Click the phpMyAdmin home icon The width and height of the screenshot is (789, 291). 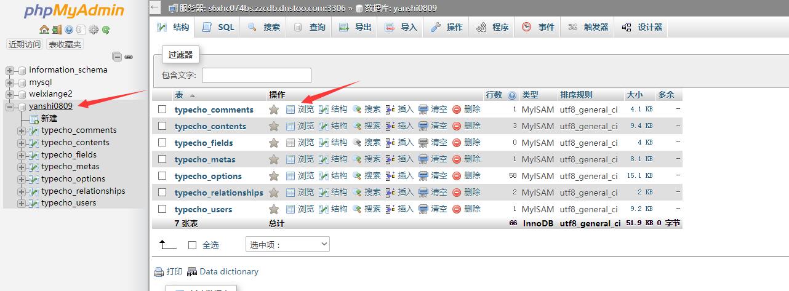44,30
